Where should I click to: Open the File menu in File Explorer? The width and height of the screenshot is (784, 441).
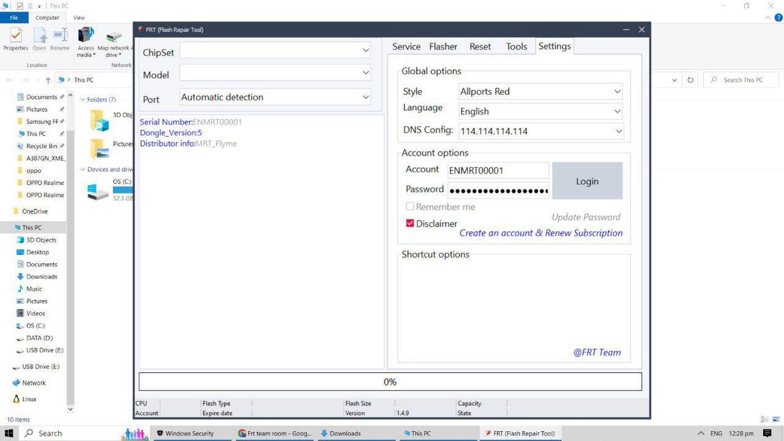(x=14, y=18)
